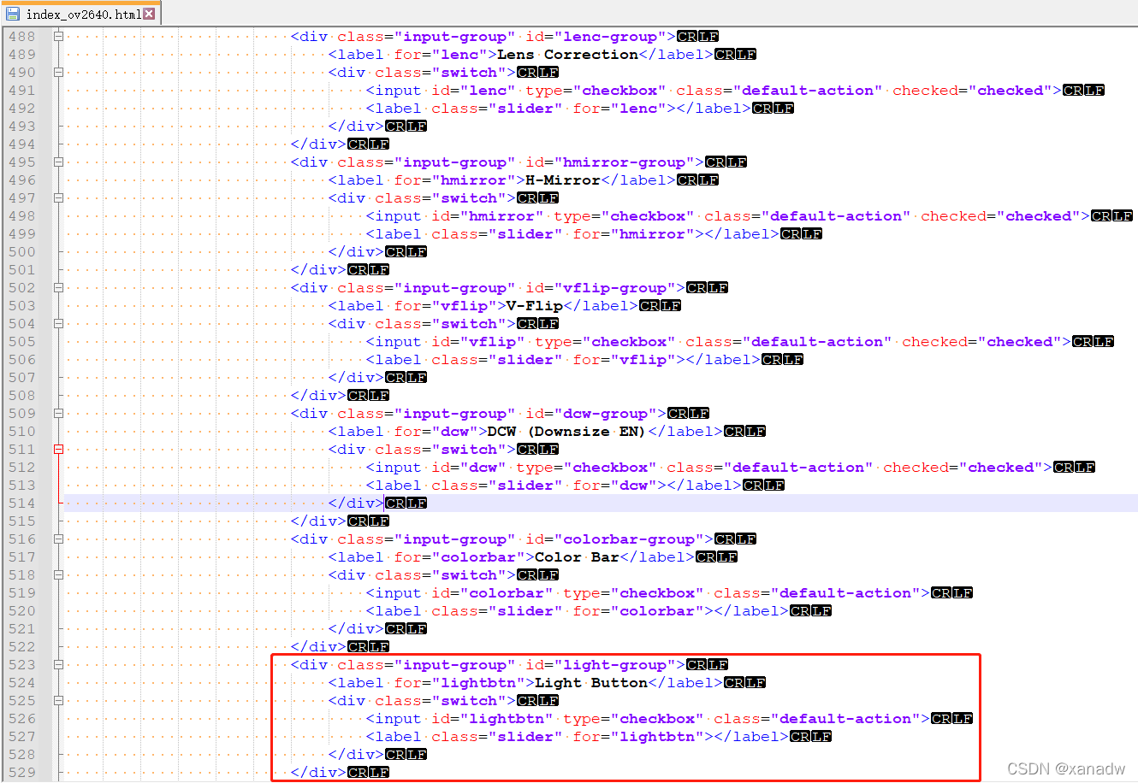Image resolution: width=1138 pixels, height=783 pixels.
Task: Click the "V-Flip" label text
Action: click(x=535, y=306)
